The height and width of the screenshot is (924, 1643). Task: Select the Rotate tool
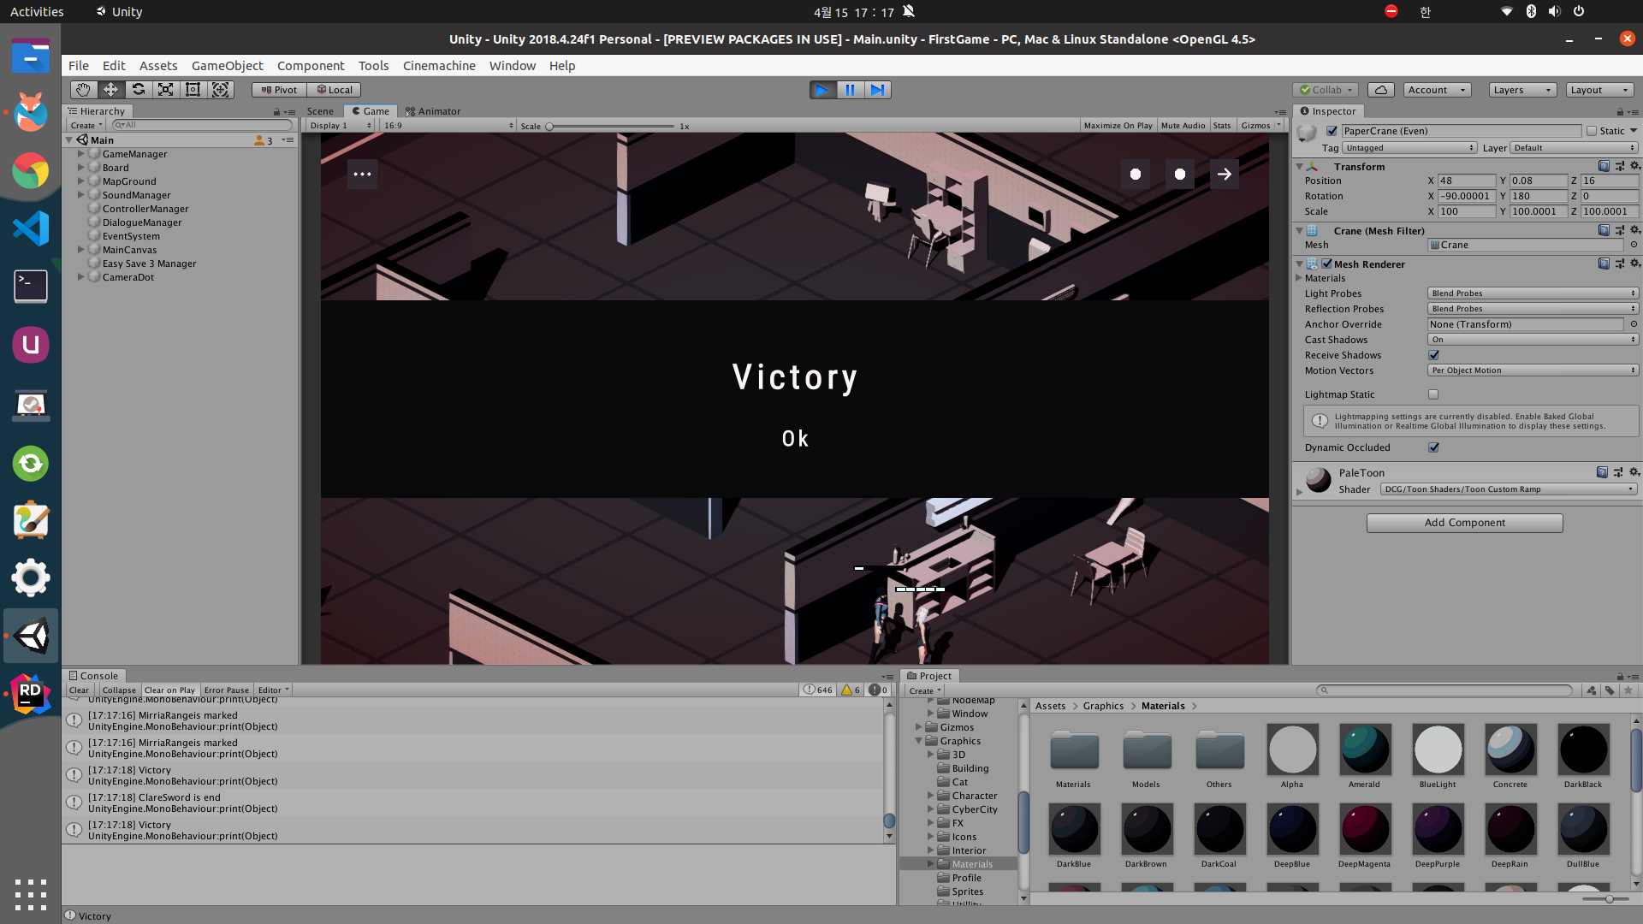138,90
